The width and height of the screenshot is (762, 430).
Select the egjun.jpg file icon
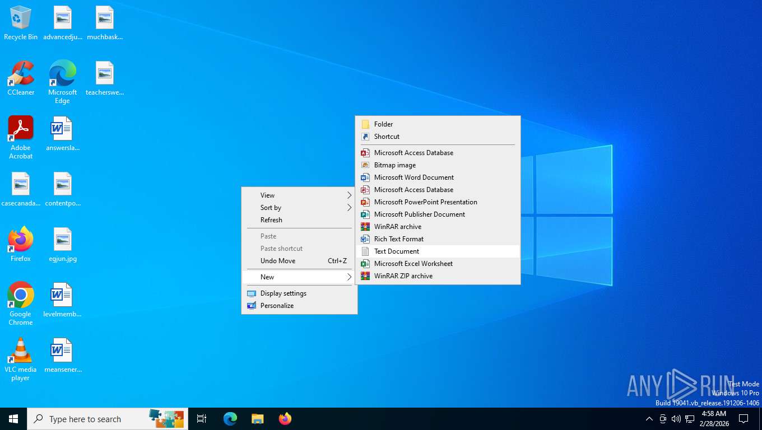63,245
